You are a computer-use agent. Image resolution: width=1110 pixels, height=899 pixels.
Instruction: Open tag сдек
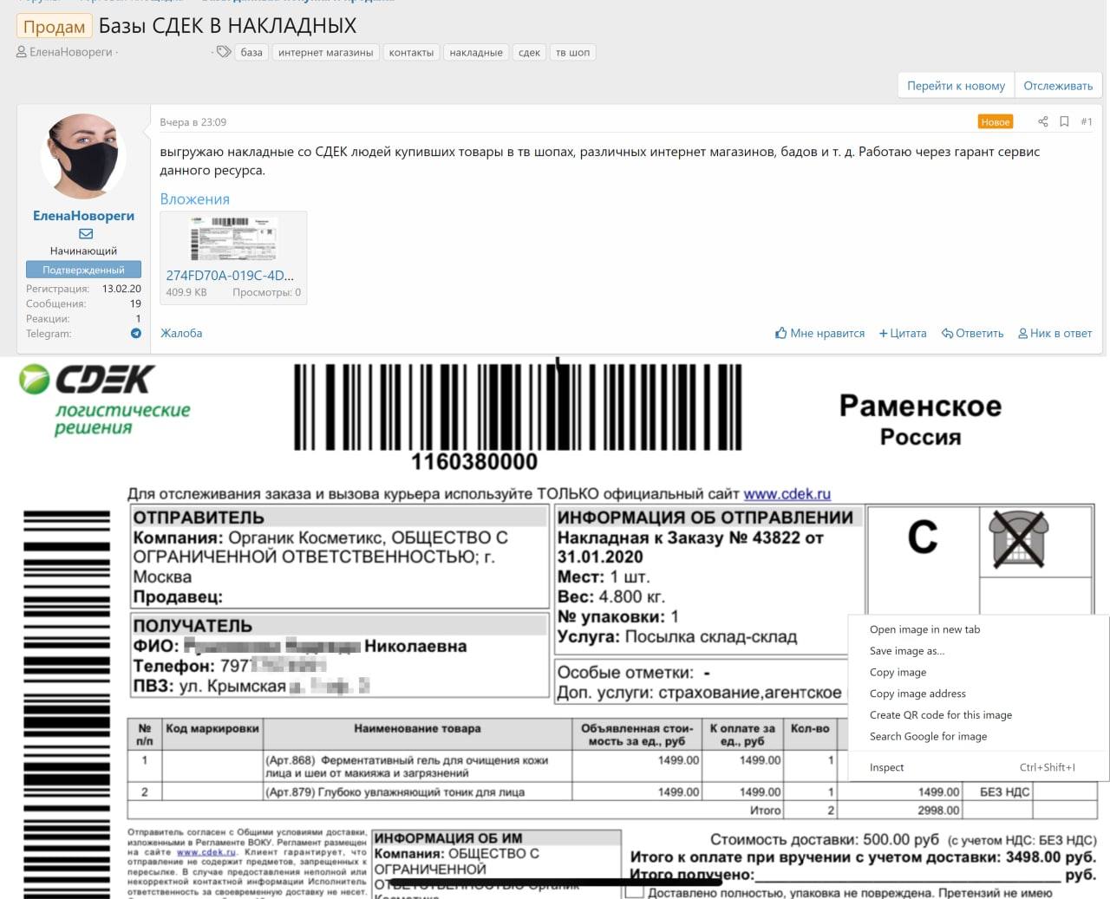pyautogui.click(x=529, y=52)
